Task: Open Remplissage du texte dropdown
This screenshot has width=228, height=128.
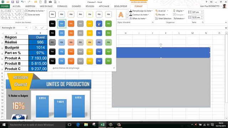Action: coord(141,11)
